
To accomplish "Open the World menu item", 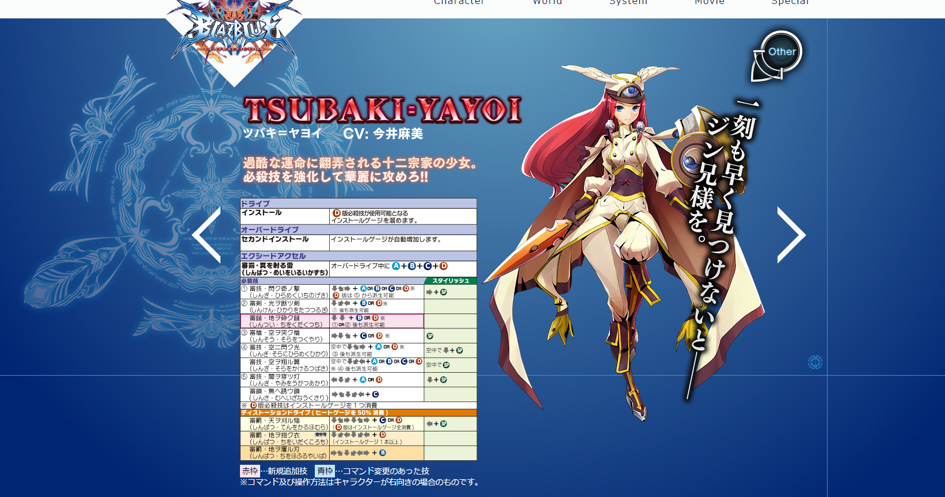I will coord(547,2).
